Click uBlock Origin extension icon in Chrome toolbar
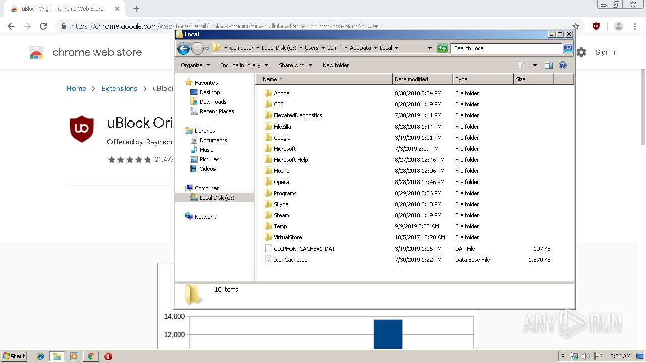Image resolution: width=646 pixels, height=363 pixels. (596, 26)
